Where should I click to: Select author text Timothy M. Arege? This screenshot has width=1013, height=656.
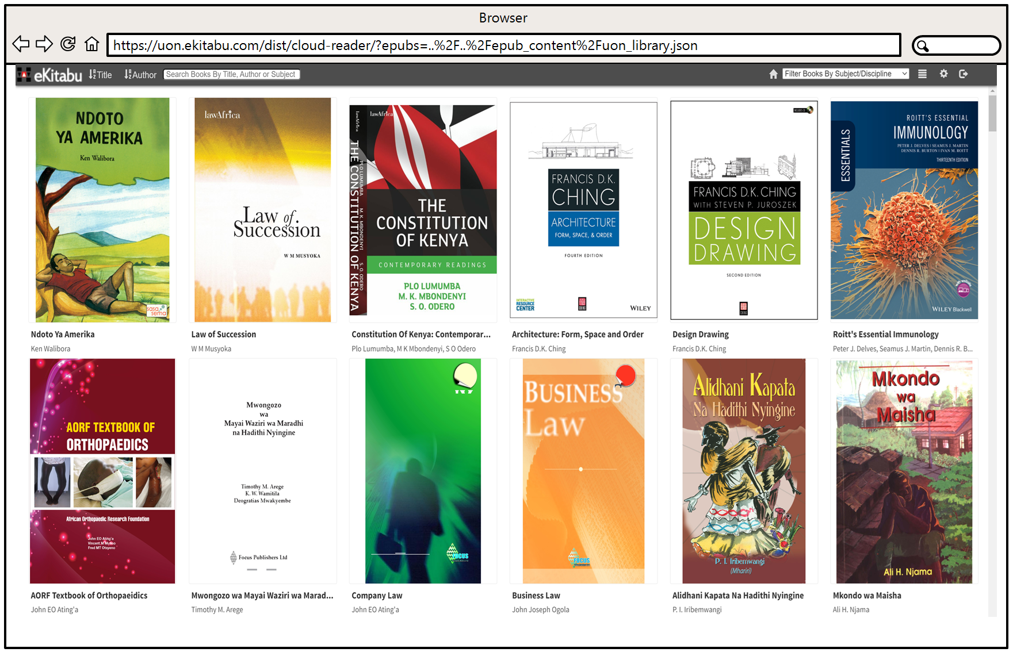click(x=217, y=609)
